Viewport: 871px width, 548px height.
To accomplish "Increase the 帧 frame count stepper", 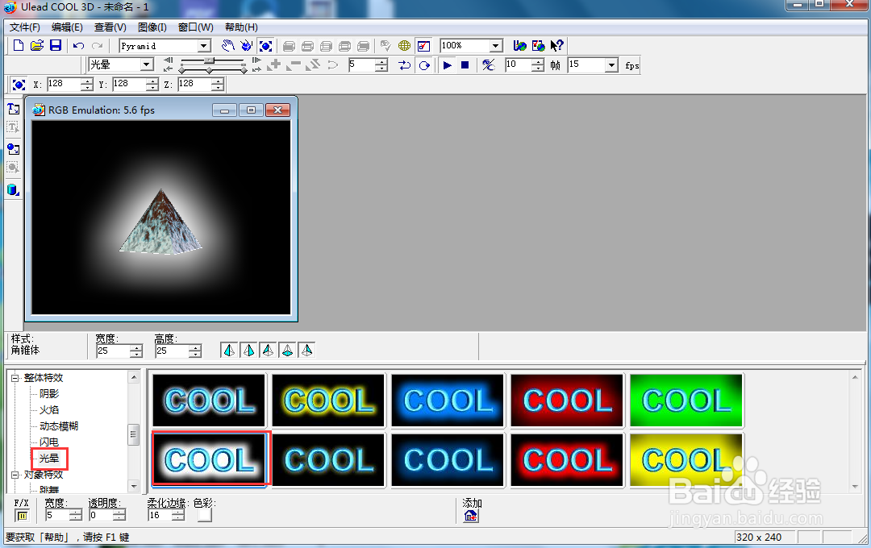I will [537, 61].
